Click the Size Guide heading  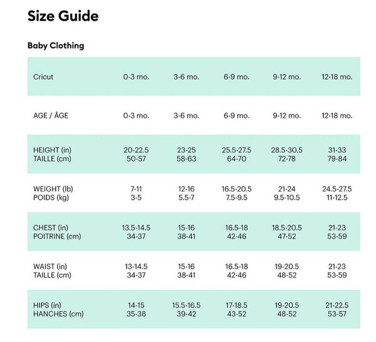click(x=63, y=16)
